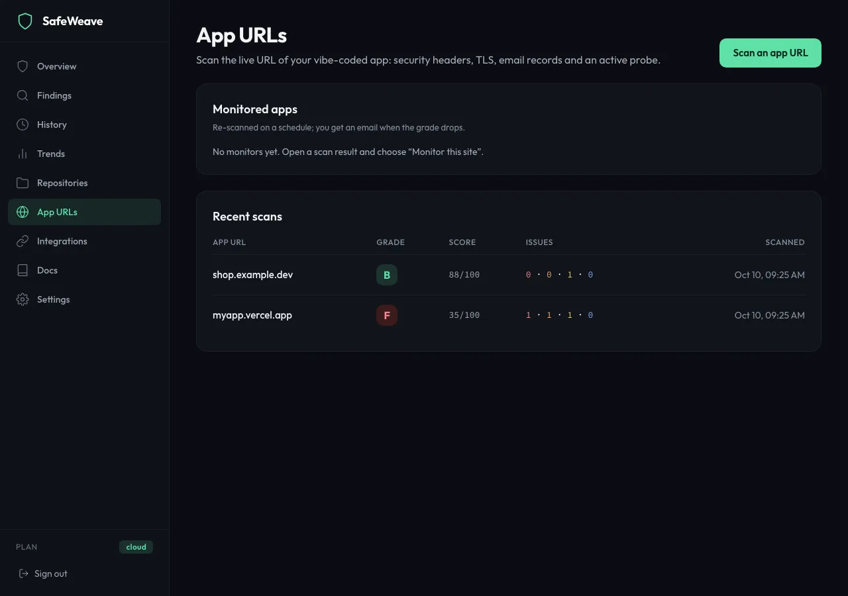This screenshot has width=848, height=596.
Task: Click the Docs book icon
Action: [23, 270]
